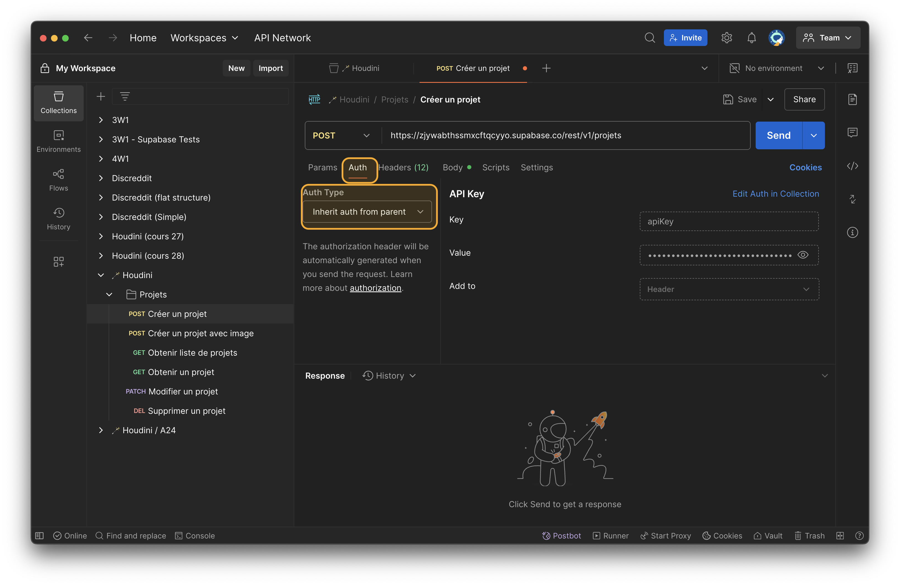Image resolution: width=900 pixels, height=585 pixels.
Task: Open Vault in the status bar
Action: (x=768, y=535)
